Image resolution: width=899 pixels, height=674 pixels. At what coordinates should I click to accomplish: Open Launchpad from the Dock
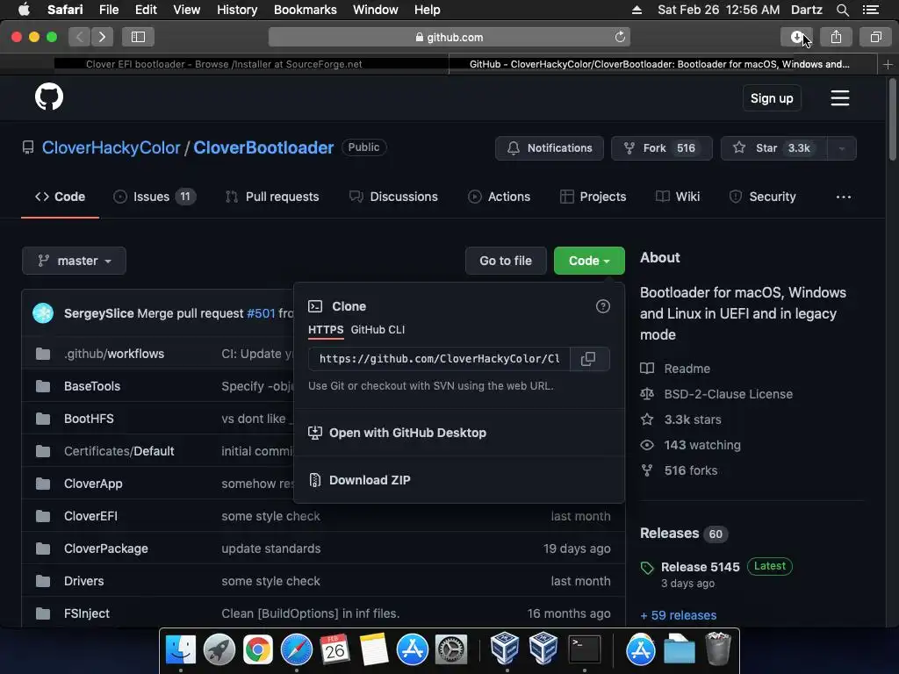[x=219, y=649]
